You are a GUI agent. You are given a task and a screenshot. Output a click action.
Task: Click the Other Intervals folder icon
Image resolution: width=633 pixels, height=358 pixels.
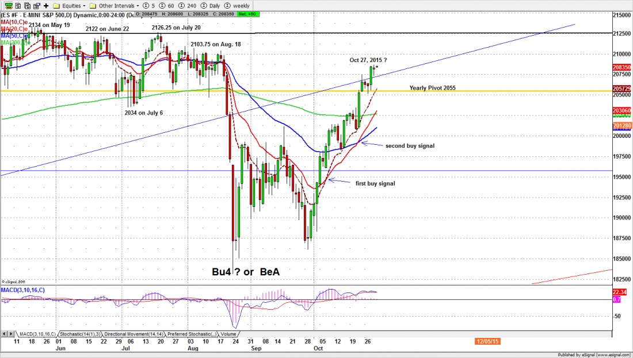click(94, 5)
